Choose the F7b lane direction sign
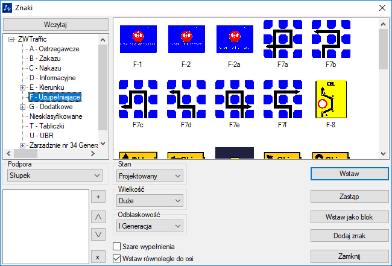 (330, 39)
